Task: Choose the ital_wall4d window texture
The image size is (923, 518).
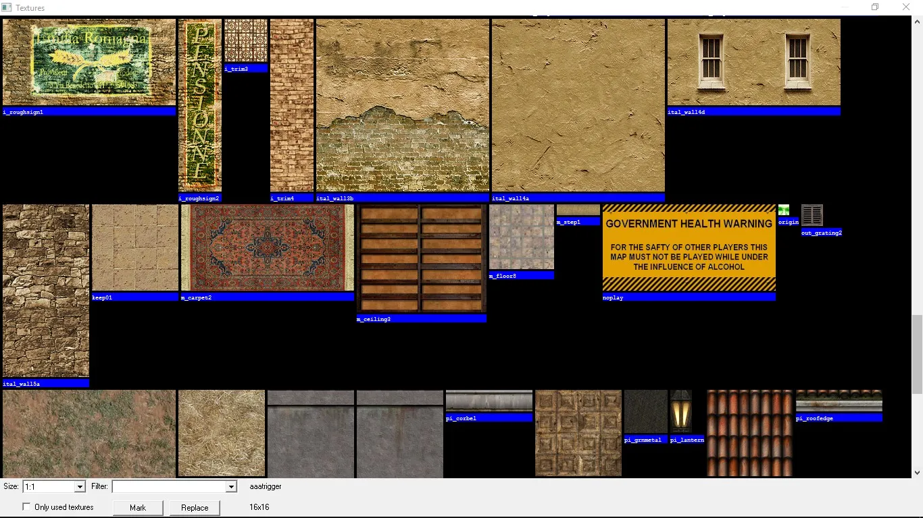Action: 753,62
